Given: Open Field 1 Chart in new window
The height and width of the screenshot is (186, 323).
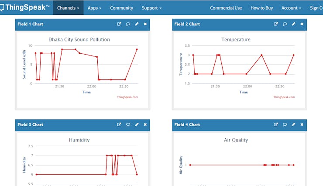Looking at the screenshot, I should 119,24.
